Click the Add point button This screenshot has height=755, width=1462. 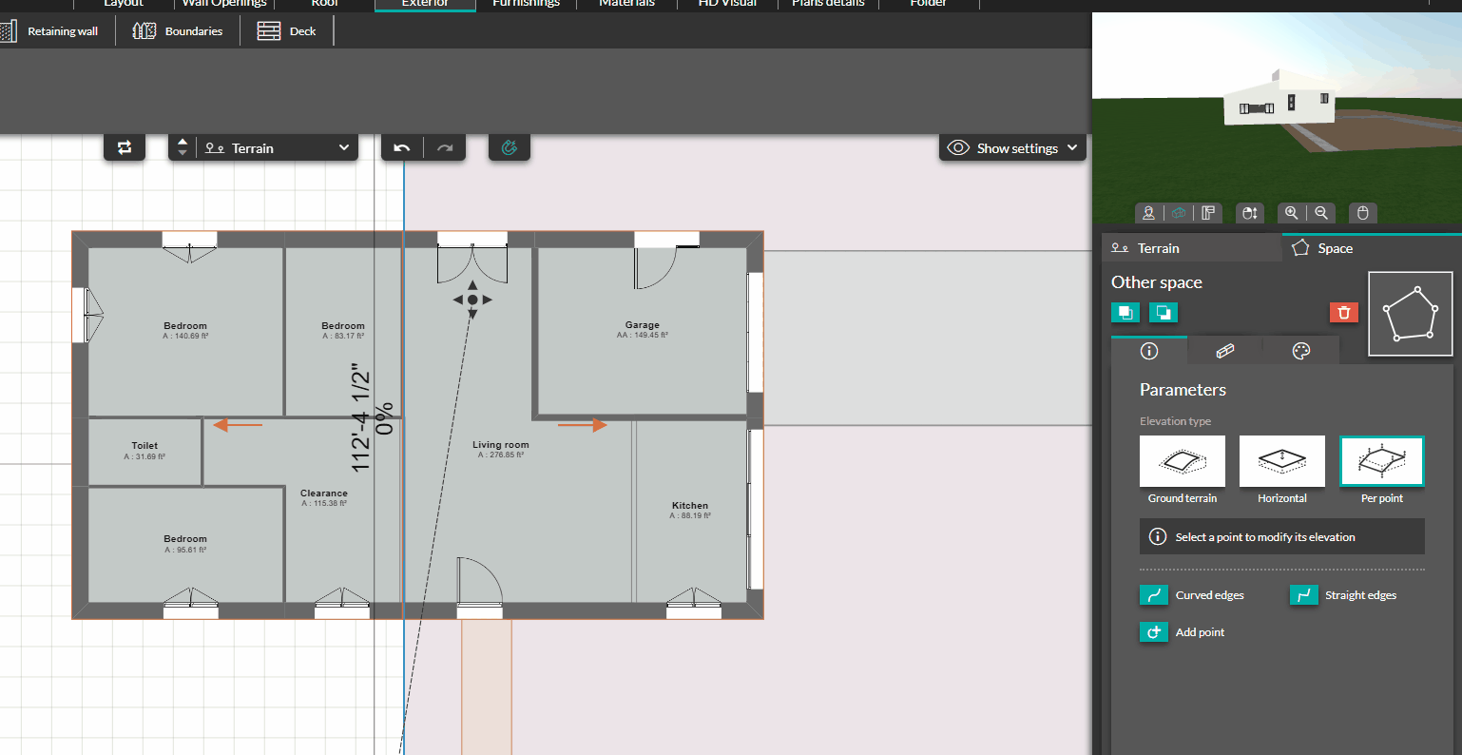pos(1153,631)
